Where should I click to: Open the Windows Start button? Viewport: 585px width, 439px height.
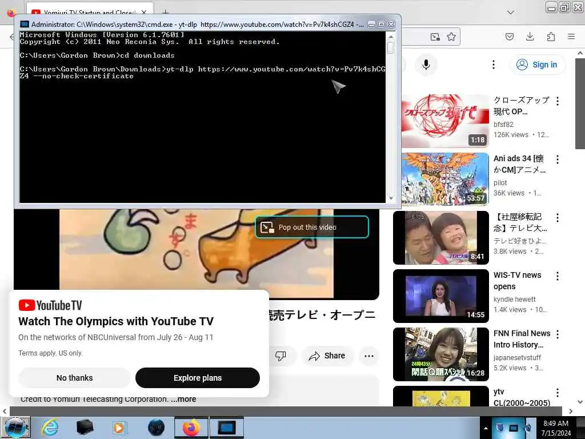coord(15,428)
